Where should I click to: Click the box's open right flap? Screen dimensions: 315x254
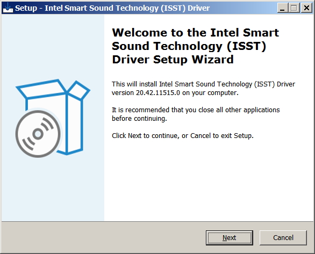coord(78,90)
